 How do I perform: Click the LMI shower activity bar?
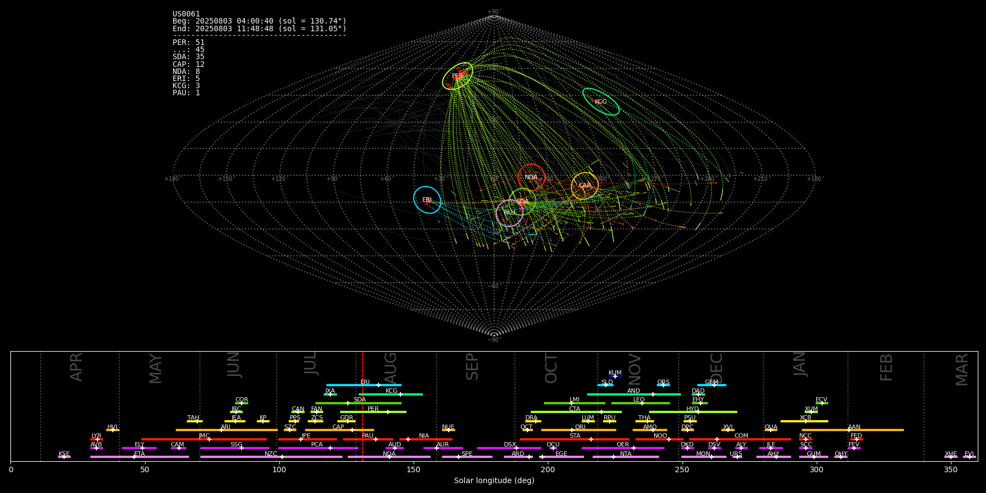click(575, 403)
